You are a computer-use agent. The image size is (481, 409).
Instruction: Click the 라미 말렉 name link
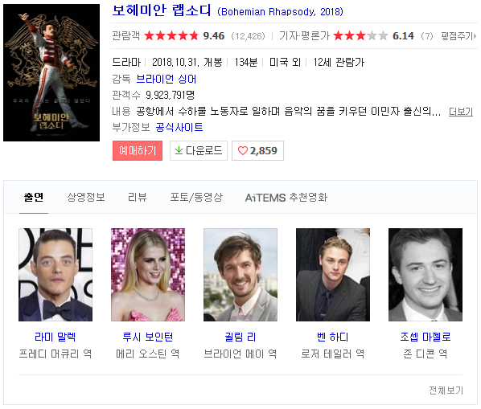55,337
